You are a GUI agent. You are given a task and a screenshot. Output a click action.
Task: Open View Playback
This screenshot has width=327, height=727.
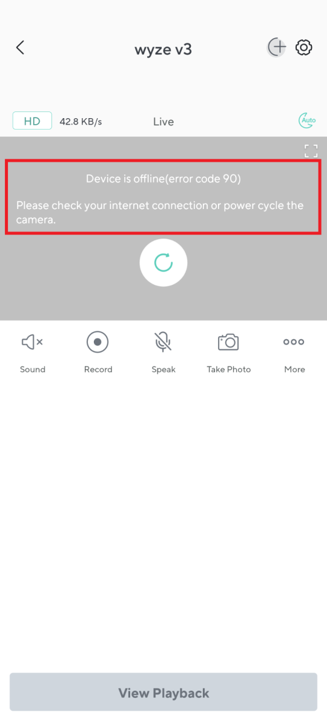point(163,693)
